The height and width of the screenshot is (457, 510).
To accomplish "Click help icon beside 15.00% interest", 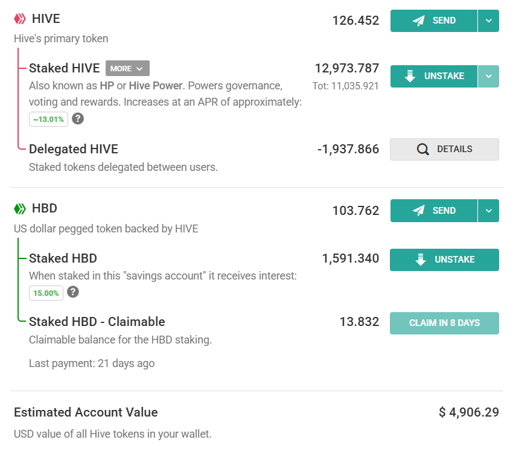I will pyautogui.click(x=72, y=292).
